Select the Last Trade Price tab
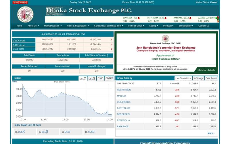 183,78
